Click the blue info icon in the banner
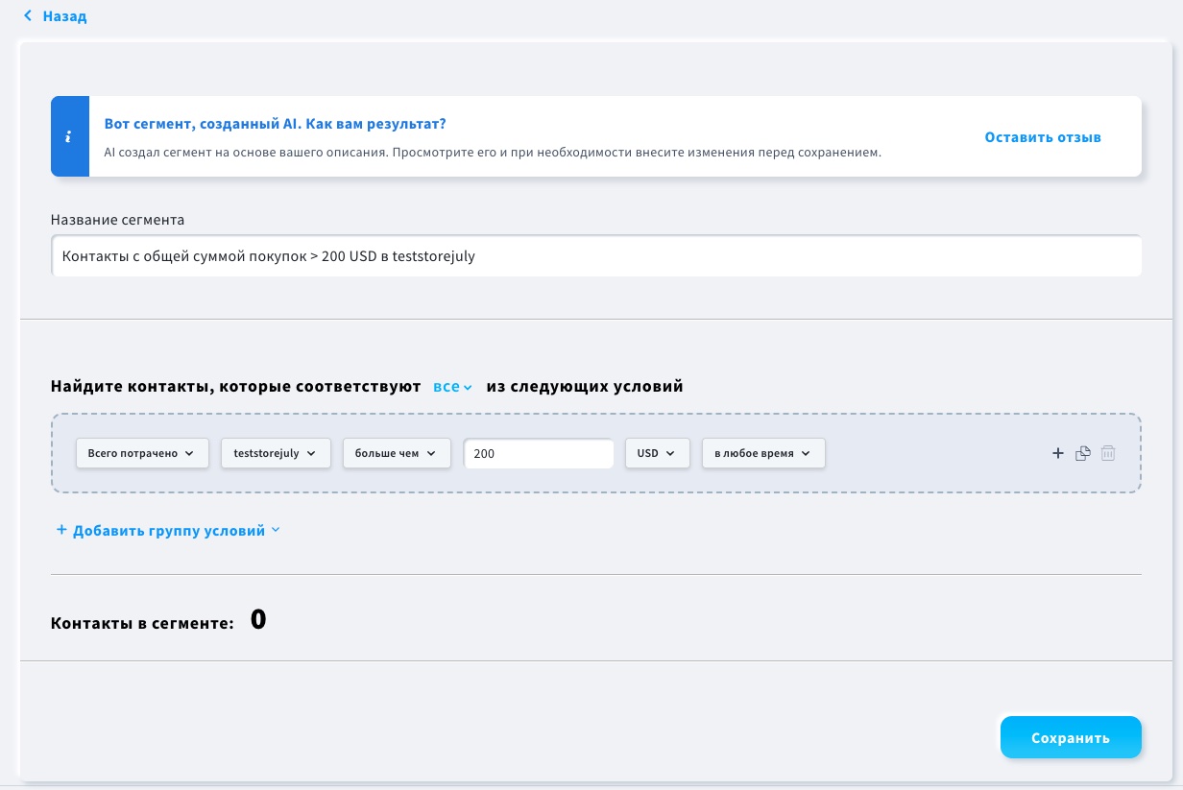 tap(67, 136)
